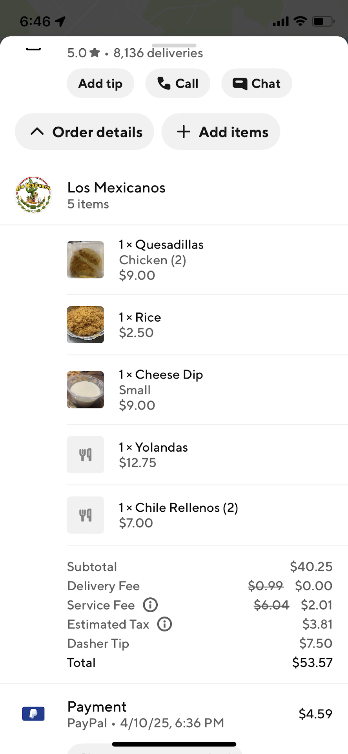Tap the sheet drag handle at top

[x=174, y=46]
